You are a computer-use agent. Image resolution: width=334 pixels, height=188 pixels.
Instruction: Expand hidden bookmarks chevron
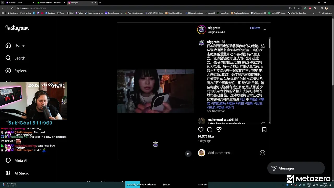click(x=314, y=13)
